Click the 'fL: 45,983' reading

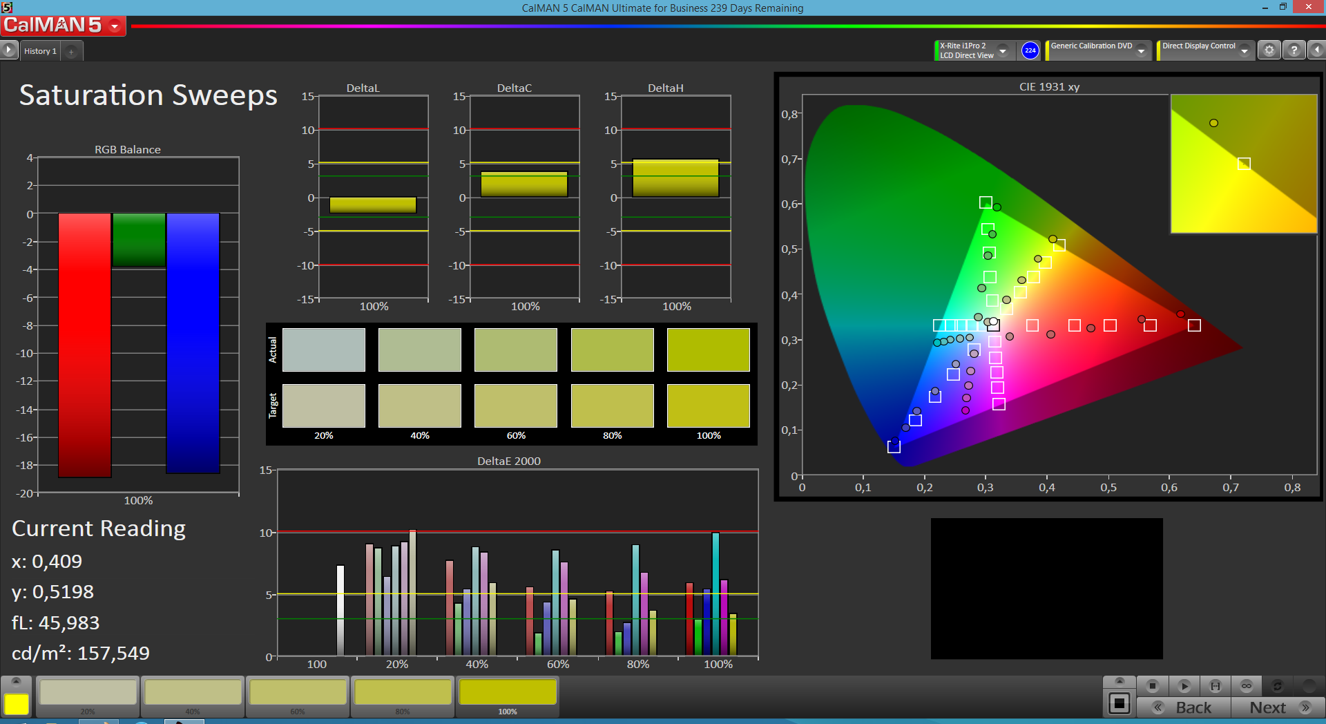point(55,622)
